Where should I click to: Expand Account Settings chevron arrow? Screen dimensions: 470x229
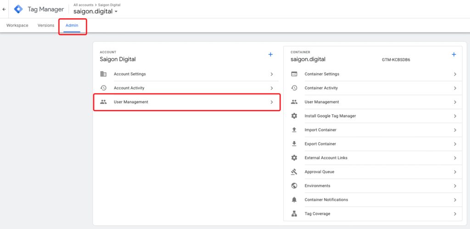point(272,74)
